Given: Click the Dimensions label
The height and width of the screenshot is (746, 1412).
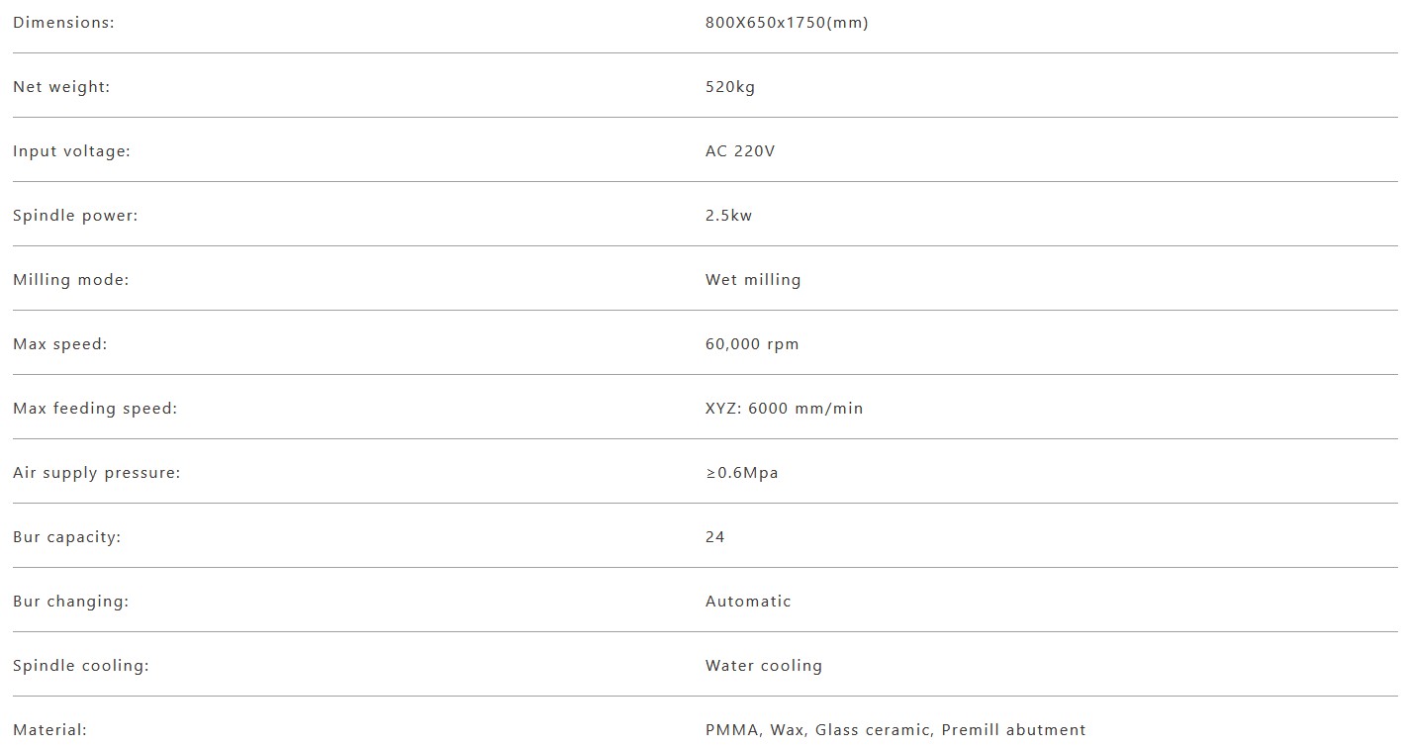Looking at the screenshot, I should 63,23.
